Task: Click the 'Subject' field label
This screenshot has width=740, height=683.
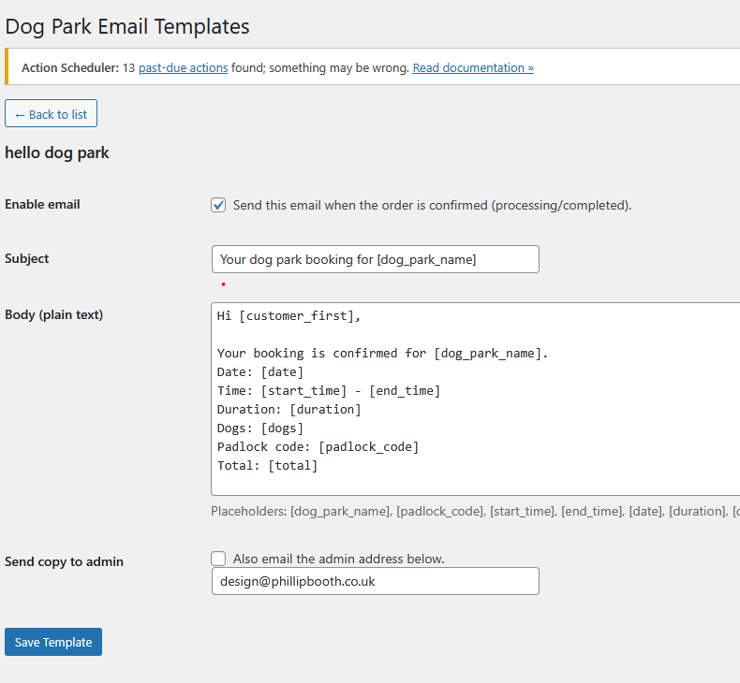Action: [x=27, y=259]
